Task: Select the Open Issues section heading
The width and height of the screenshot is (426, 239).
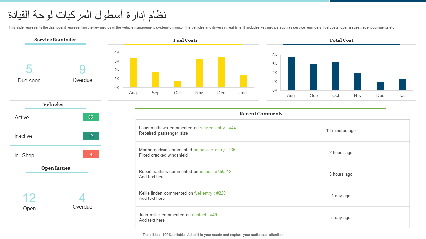Action: pyautogui.click(x=56, y=168)
